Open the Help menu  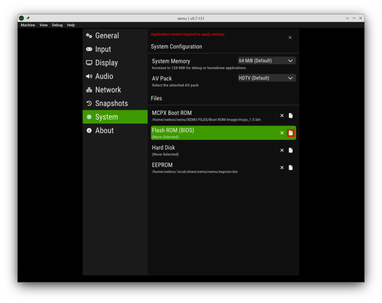(x=71, y=25)
